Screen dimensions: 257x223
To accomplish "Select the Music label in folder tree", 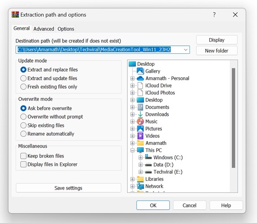I will 151,122.
